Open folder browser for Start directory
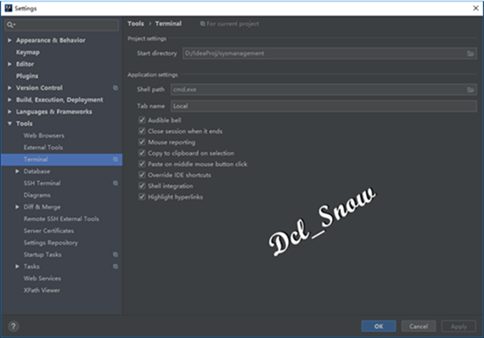This screenshot has height=338, width=484. point(470,53)
